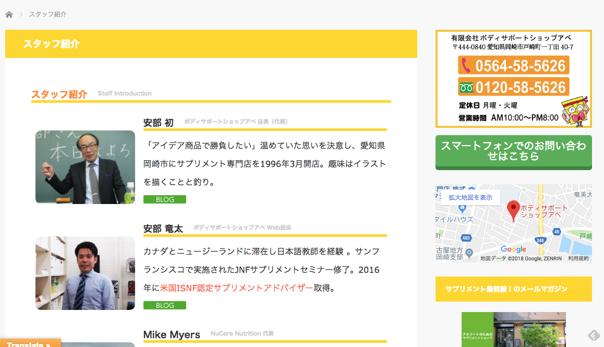Image resolution: width=604 pixels, height=347 pixels.
Task: Click the route 483 marker on the map
Action: (x=466, y=238)
